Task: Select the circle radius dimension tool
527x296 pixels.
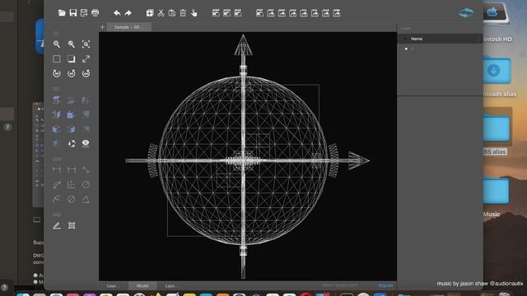Action: pyautogui.click(x=86, y=184)
